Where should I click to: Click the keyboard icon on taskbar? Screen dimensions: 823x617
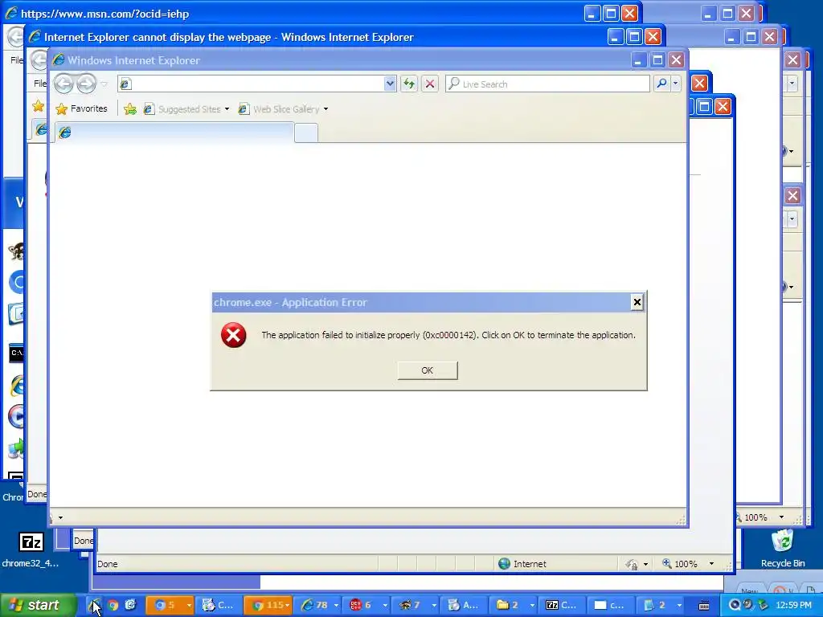click(x=704, y=606)
